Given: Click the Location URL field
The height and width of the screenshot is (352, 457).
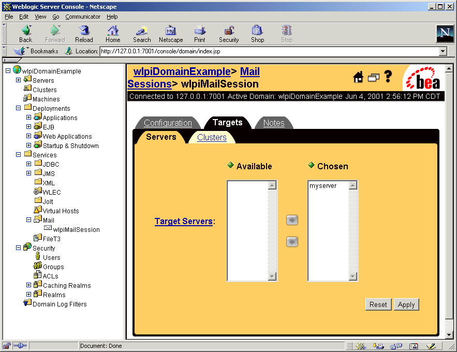Looking at the screenshot, I should (269, 52).
